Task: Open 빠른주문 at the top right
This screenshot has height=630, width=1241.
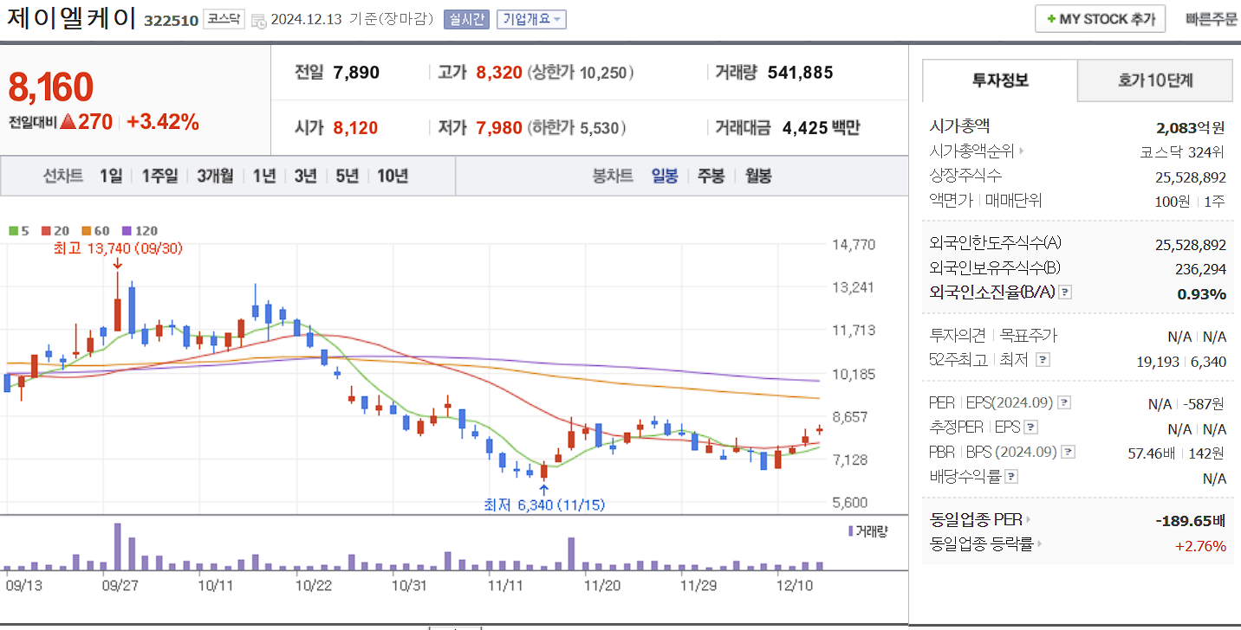Action: [1212, 17]
